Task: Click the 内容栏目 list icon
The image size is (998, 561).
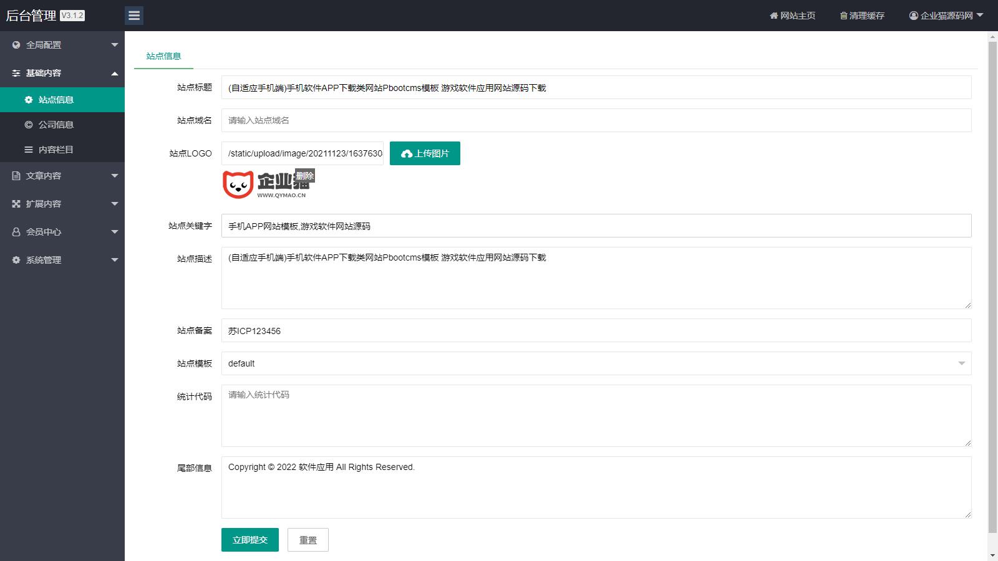Action: [x=28, y=150]
